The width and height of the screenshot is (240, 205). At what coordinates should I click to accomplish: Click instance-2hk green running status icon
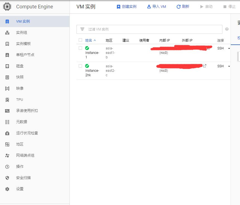click(x=87, y=66)
